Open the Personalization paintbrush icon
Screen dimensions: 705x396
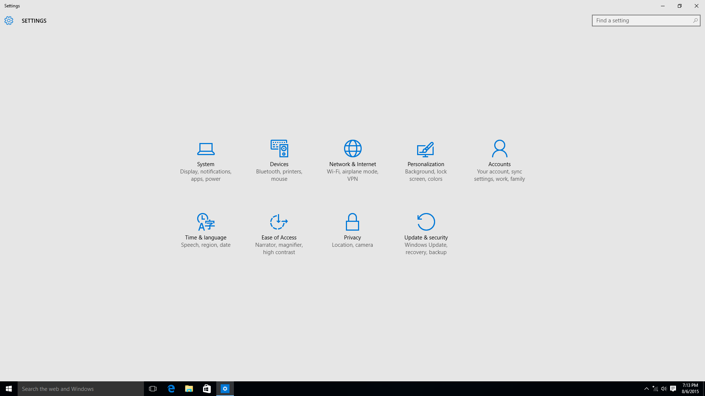click(426, 149)
